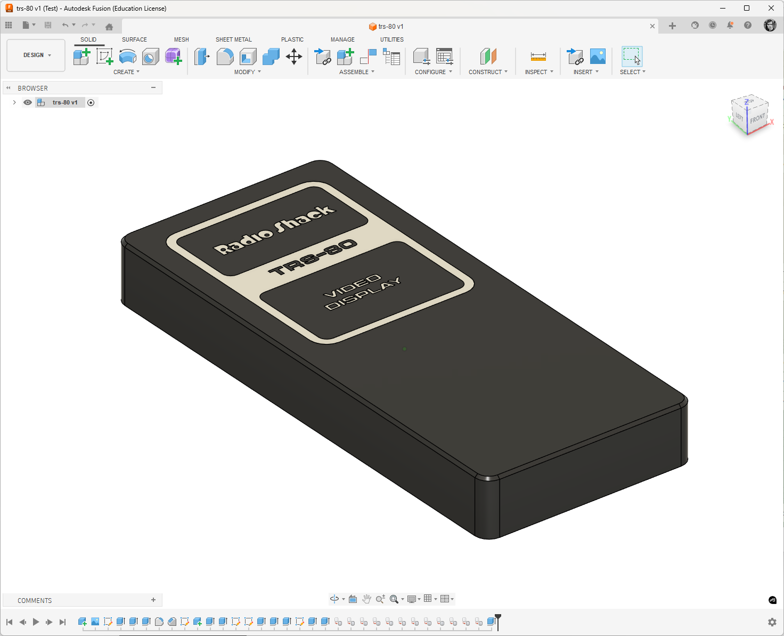
Task: Expand the Construct dropdown menu
Action: (x=488, y=72)
